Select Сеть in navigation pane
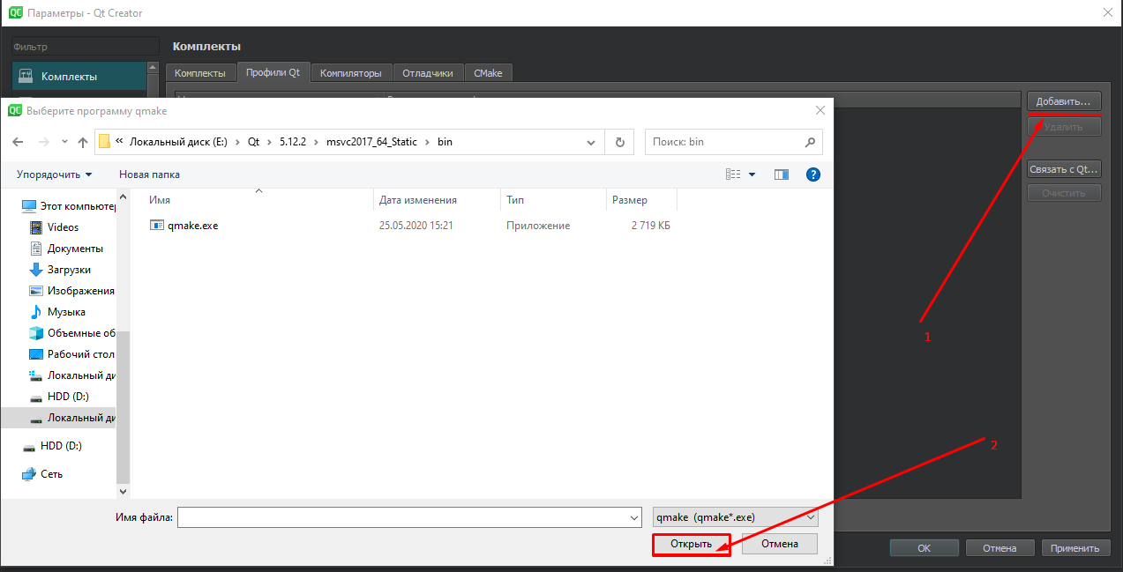Viewport: 1123px width, 572px height. (x=51, y=474)
